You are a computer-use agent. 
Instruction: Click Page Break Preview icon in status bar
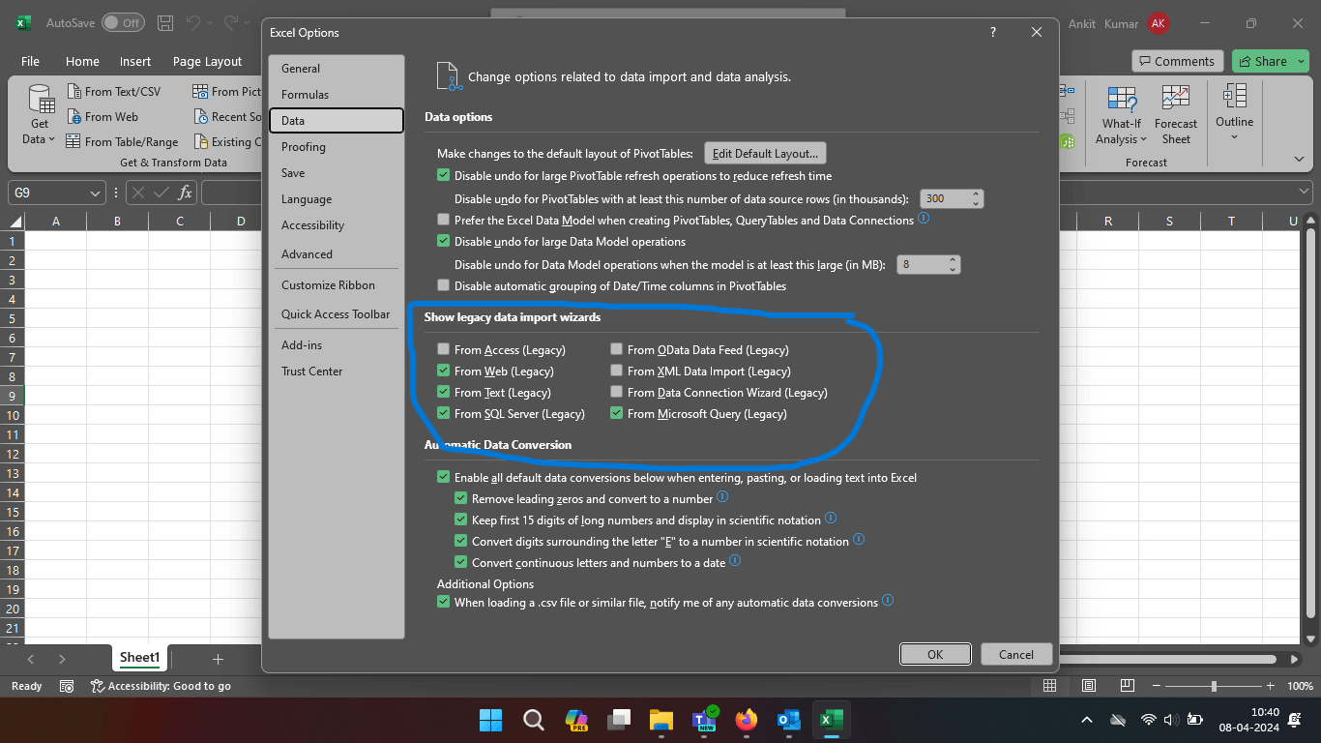[x=1127, y=686]
